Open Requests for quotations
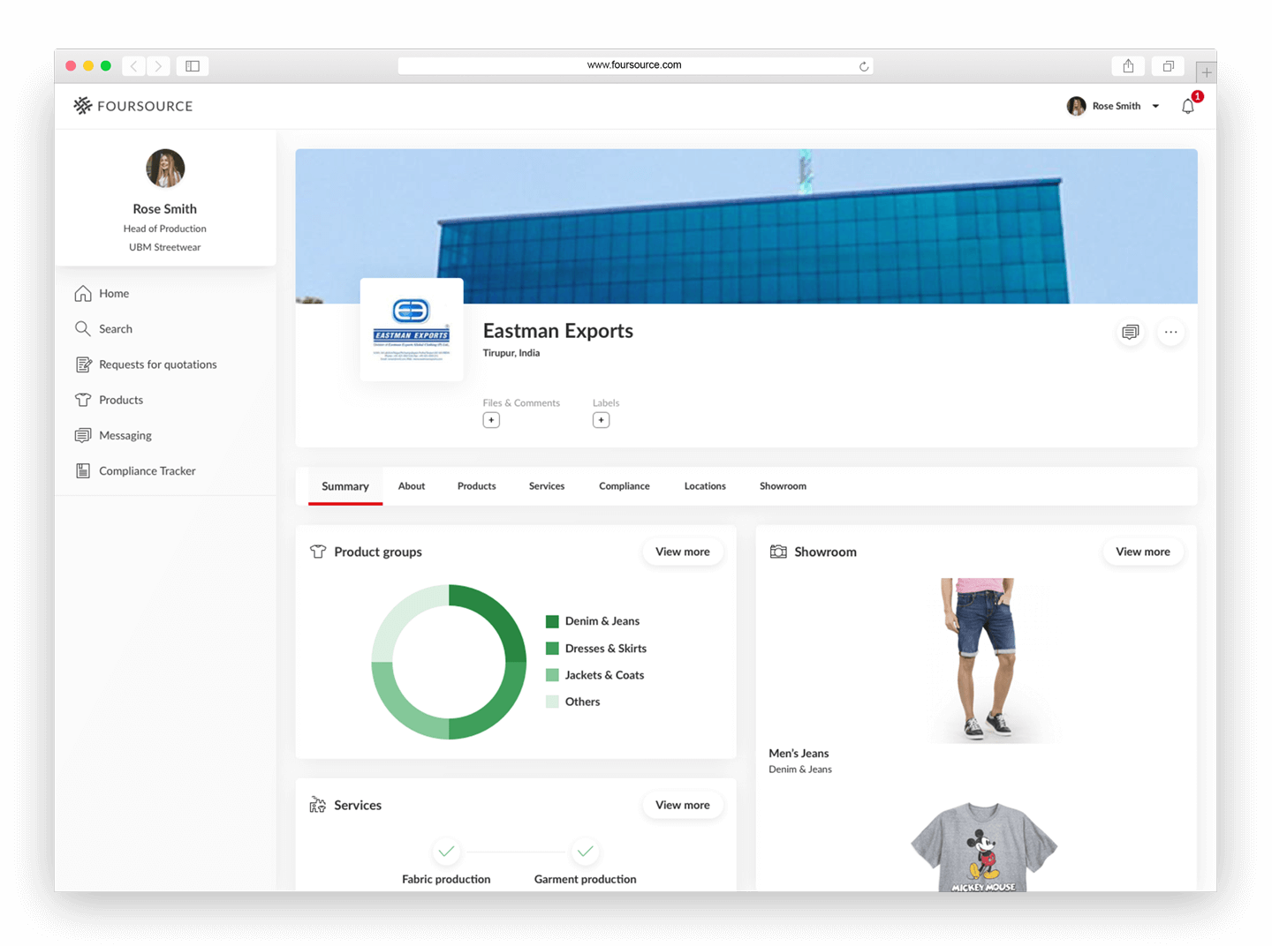The image size is (1272, 946). pyautogui.click(x=157, y=364)
